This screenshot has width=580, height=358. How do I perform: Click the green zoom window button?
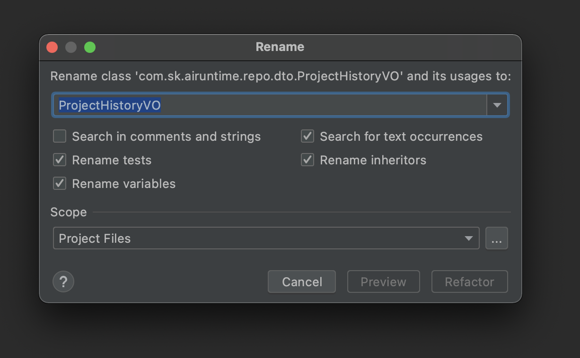click(90, 47)
